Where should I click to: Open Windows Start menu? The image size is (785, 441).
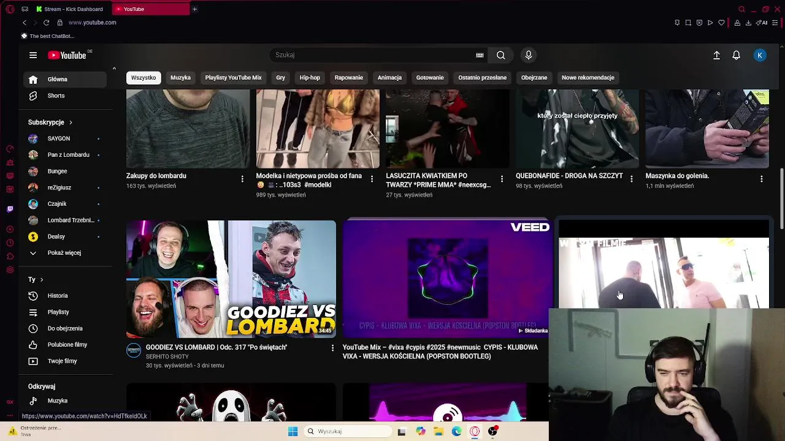(293, 431)
